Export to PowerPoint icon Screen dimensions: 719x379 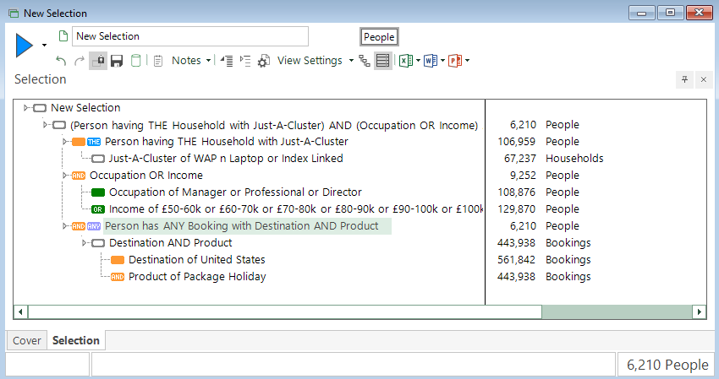455,61
